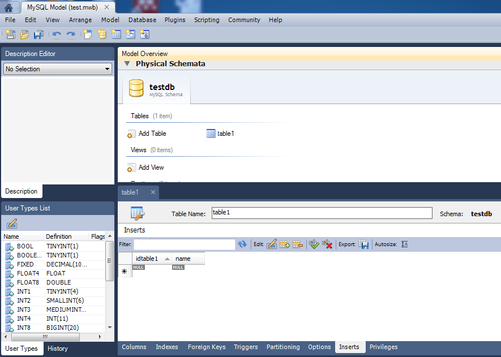Redo the last undone action

[x=71, y=34]
